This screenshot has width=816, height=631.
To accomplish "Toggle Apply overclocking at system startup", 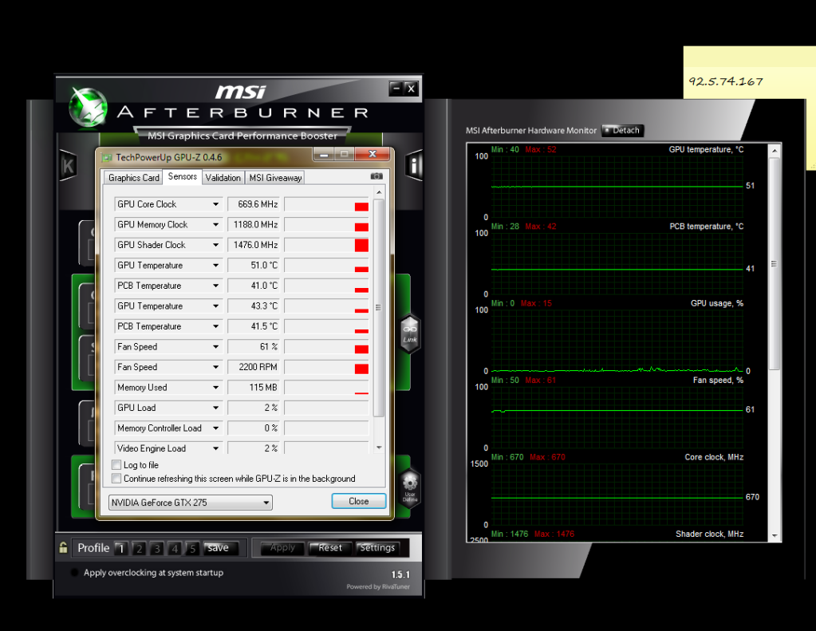I will (75, 573).
